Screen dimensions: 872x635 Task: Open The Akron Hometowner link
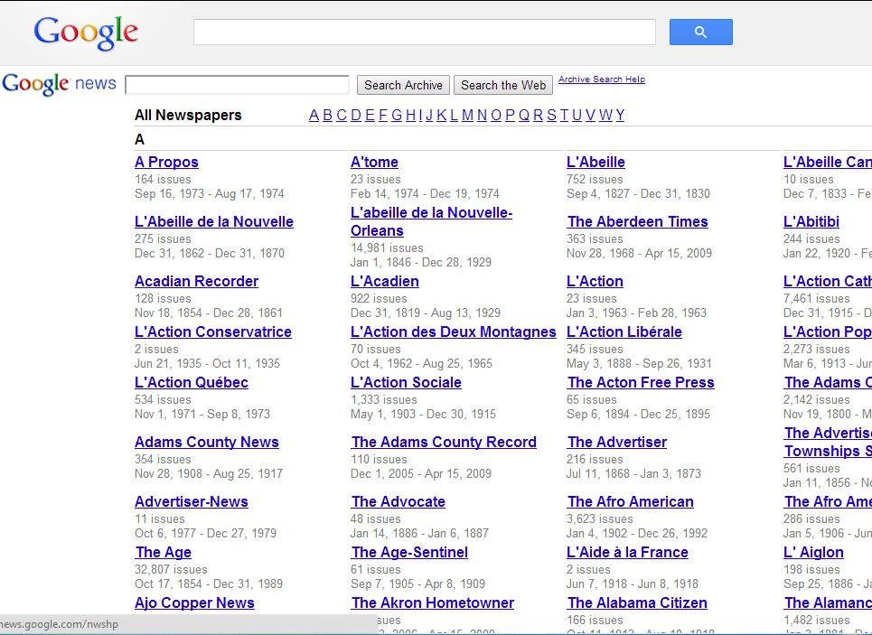432,603
